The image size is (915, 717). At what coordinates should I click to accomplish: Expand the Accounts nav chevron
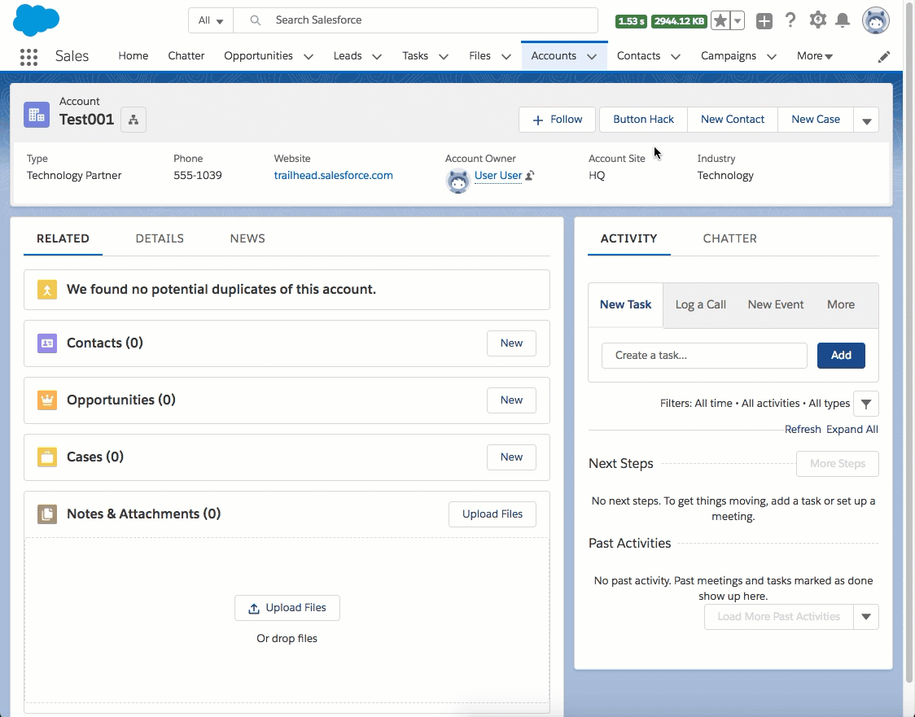point(592,57)
